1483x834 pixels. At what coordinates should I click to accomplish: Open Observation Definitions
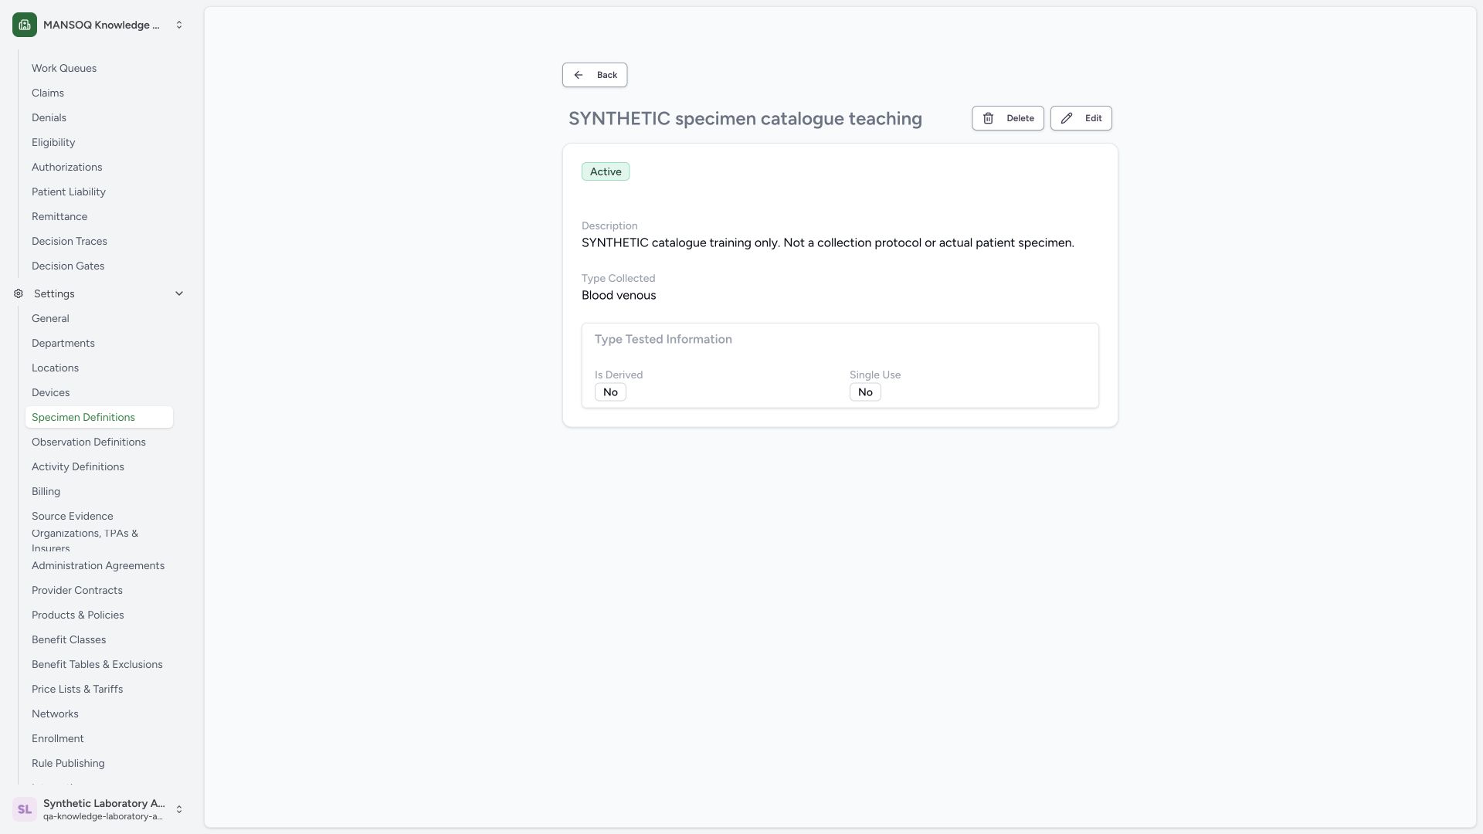(x=99, y=442)
